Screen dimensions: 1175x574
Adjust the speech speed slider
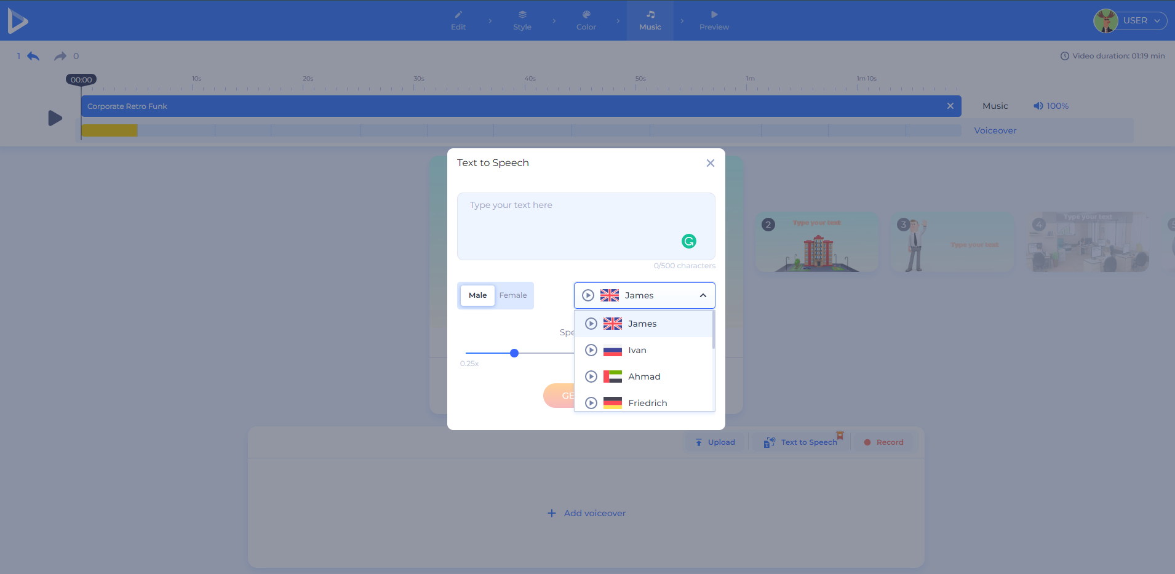pos(515,353)
